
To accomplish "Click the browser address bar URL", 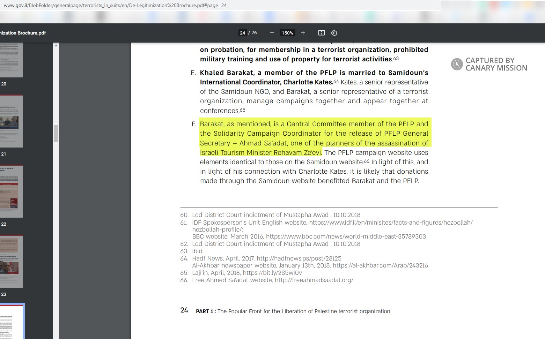I will click(115, 6).
